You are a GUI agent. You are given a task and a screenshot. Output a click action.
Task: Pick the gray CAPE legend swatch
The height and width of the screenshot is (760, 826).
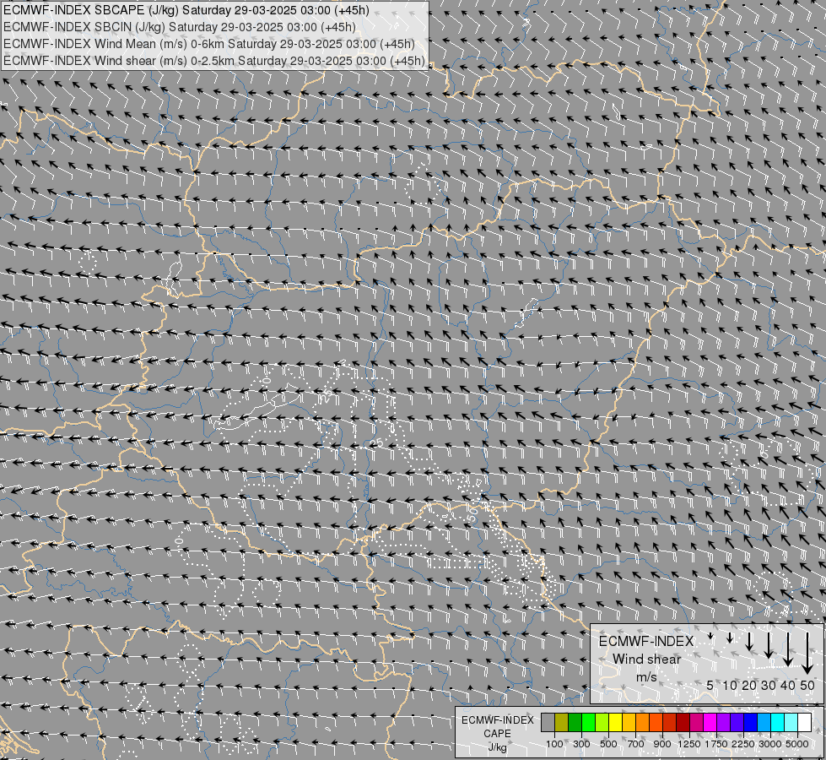548,723
